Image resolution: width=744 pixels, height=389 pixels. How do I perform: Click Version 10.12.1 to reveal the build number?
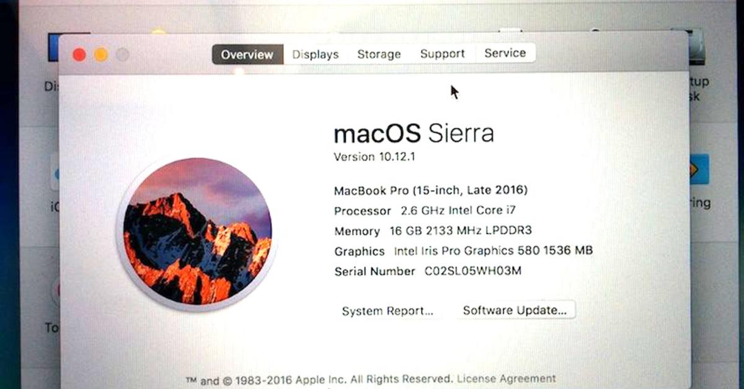(x=374, y=157)
